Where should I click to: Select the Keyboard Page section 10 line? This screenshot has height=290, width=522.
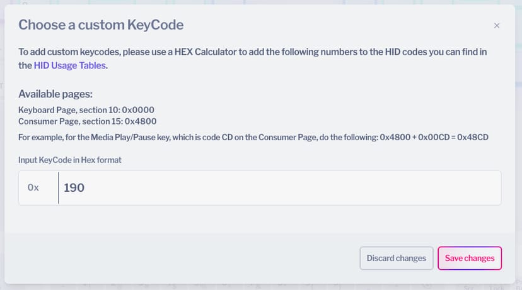(86, 109)
